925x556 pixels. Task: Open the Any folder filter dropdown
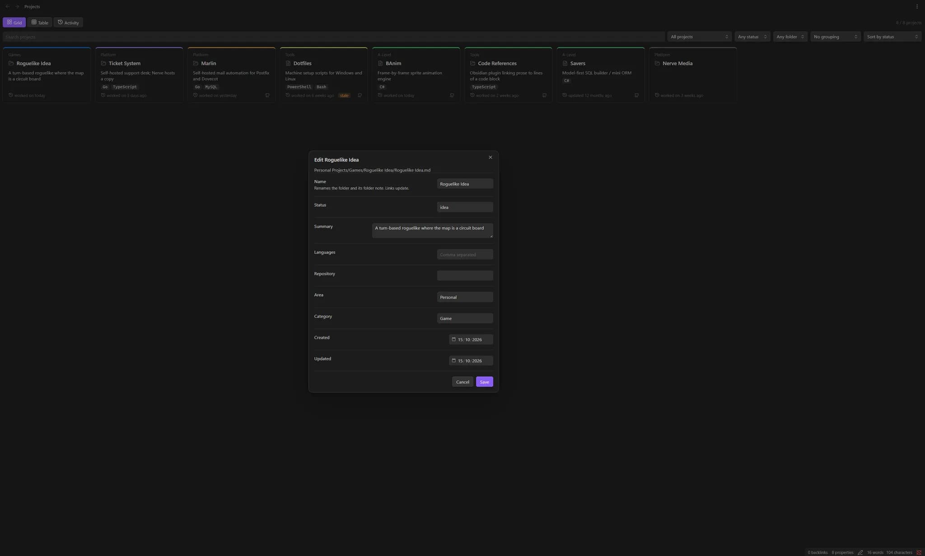pyautogui.click(x=790, y=37)
